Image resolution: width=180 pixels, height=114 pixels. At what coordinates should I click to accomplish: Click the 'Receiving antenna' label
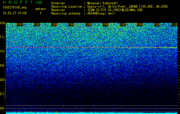click(x=66, y=13)
